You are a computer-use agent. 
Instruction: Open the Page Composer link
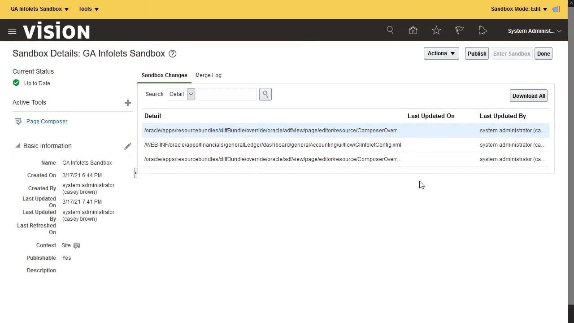[x=47, y=122]
